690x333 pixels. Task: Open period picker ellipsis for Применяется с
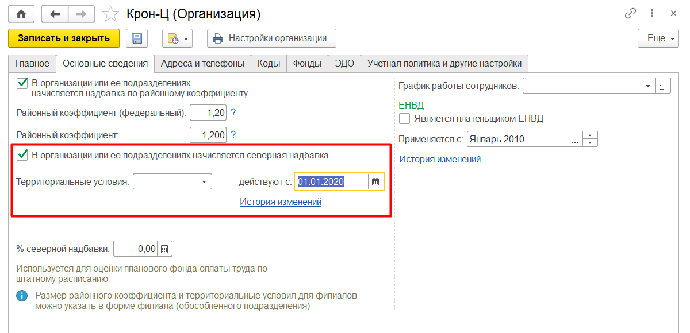576,139
